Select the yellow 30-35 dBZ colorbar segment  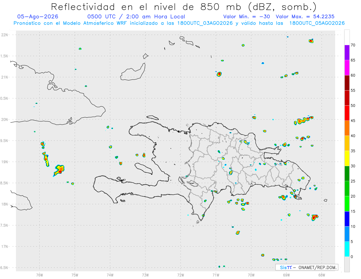click(x=347, y=158)
